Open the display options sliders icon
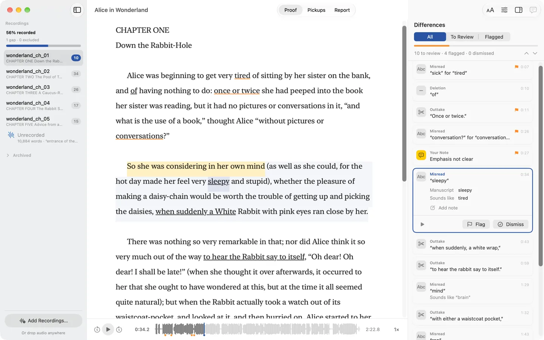This screenshot has width=544, height=340. (x=504, y=10)
